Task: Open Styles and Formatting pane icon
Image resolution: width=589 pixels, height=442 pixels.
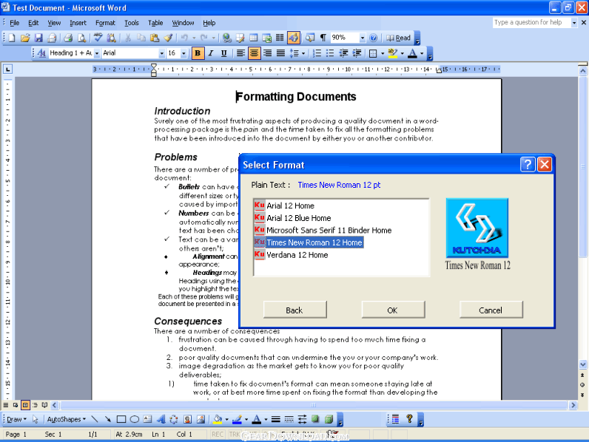Action: click(41, 53)
